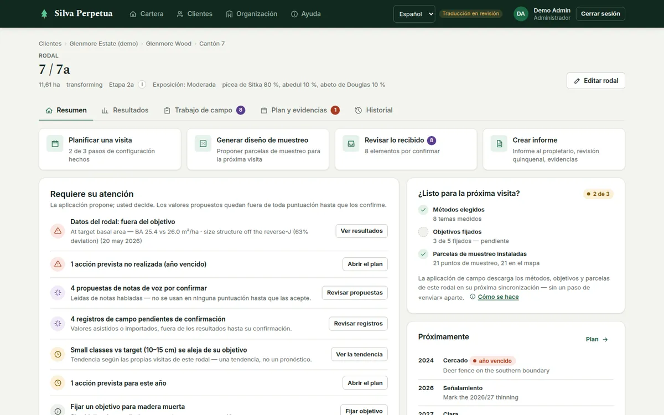Switch to the Resultados tab

pos(125,110)
